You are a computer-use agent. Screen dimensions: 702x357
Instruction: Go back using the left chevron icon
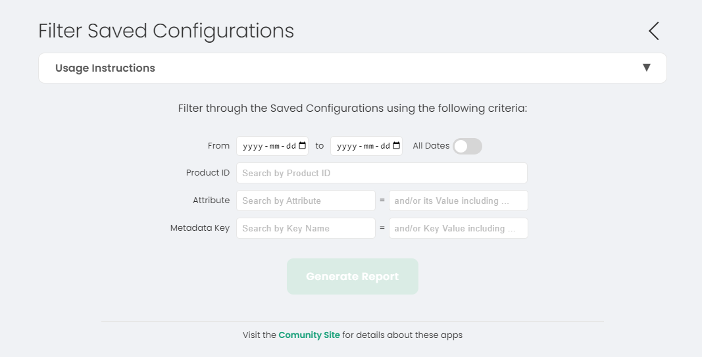pyautogui.click(x=653, y=31)
